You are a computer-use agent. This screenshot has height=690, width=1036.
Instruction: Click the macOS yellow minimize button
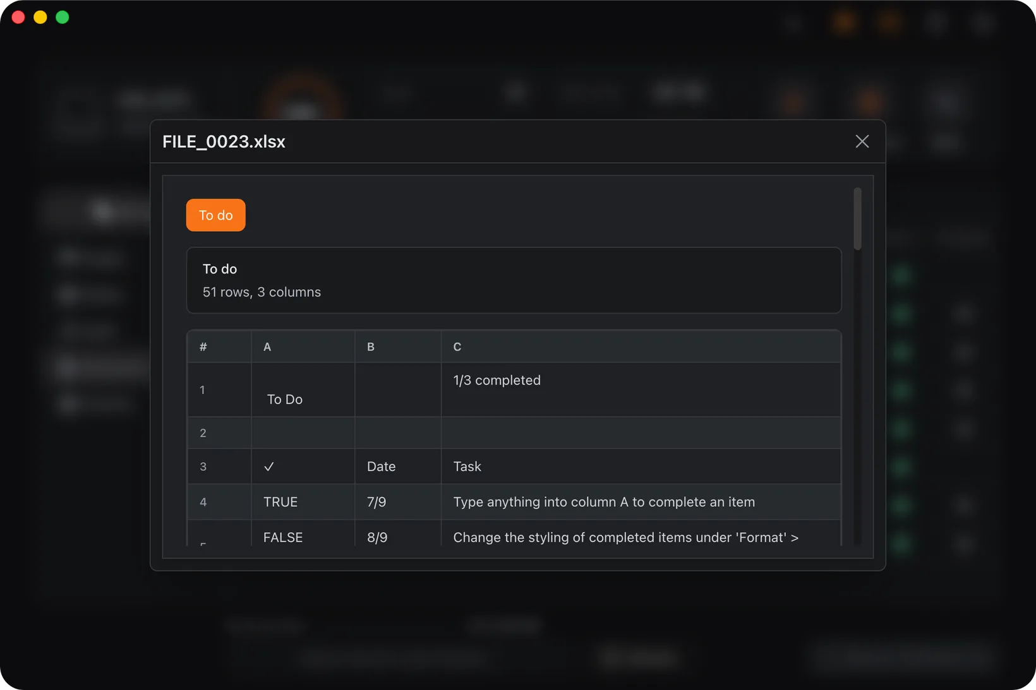[x=40, y=17]
